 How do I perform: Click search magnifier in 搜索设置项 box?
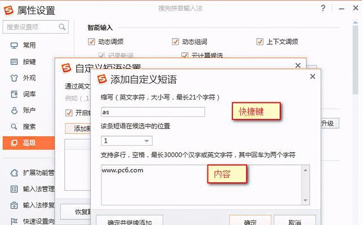point(62,27)
